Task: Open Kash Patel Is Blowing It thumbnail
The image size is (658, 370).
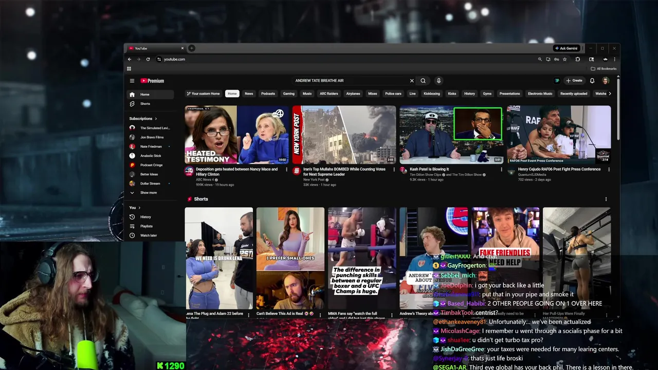Action: pyautogui.click(x=452, y=135)
